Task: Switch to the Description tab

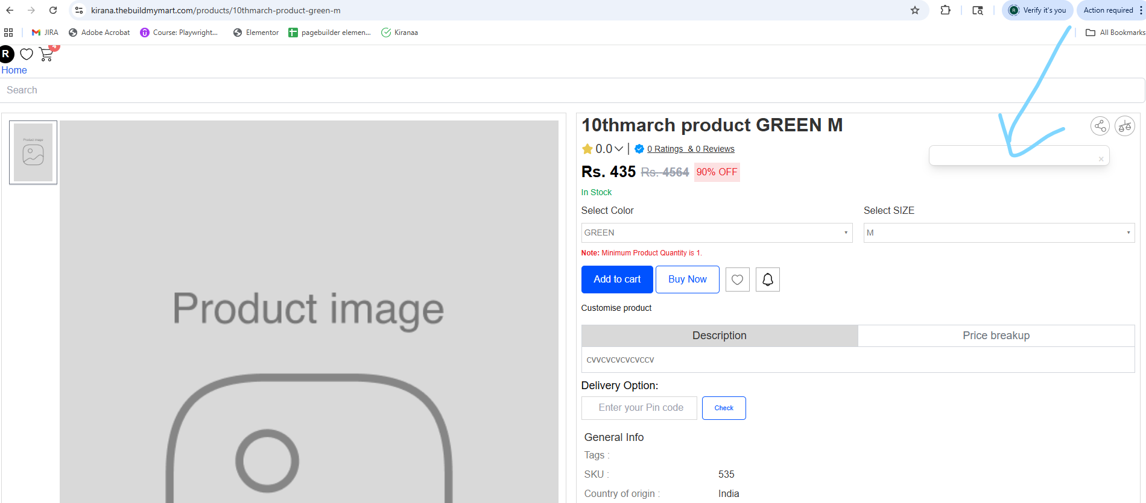Action: 720,336
